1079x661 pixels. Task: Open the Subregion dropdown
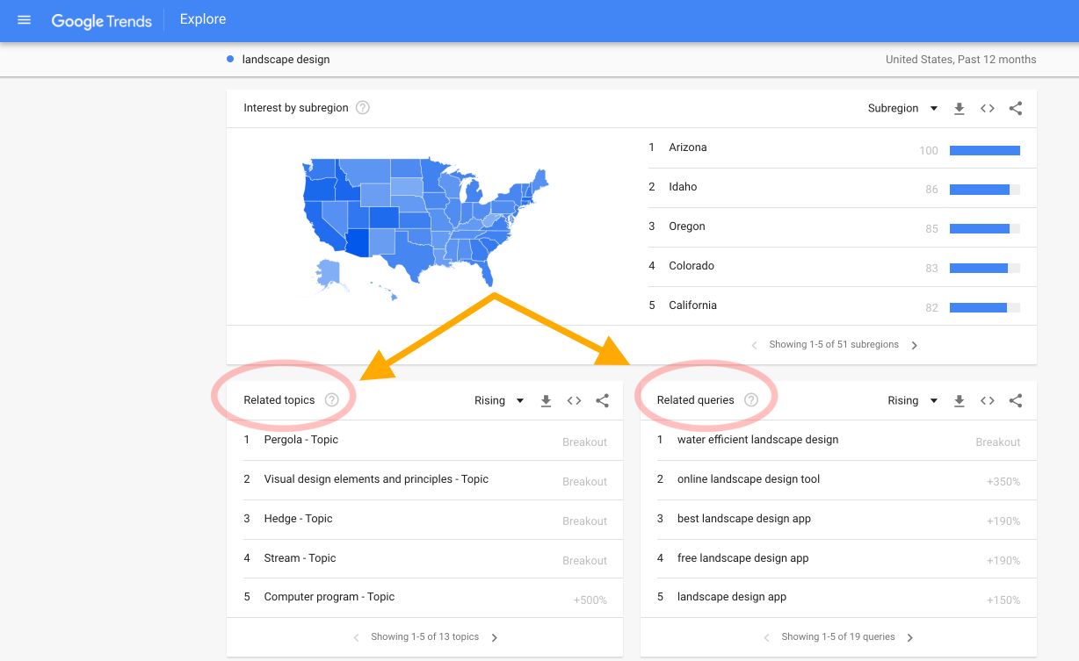[x=902, y=108]
